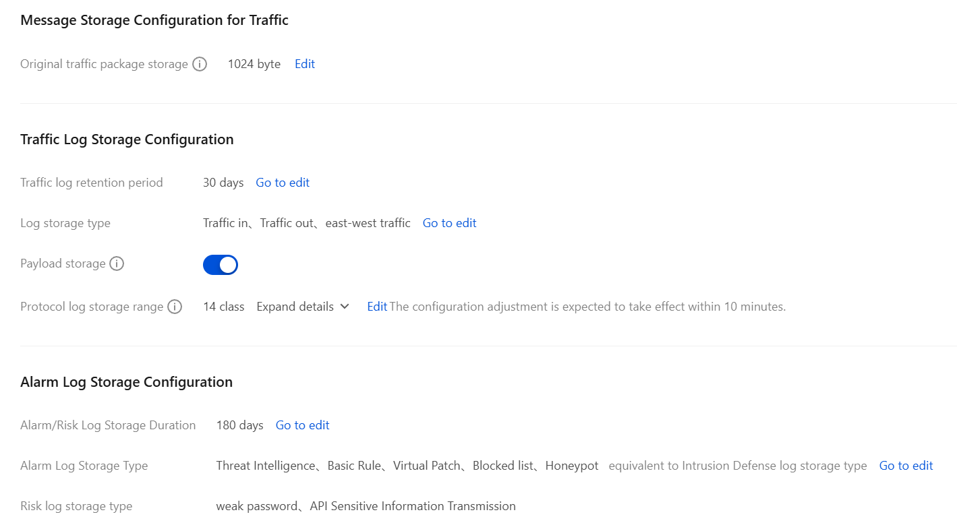Click info icon beside Original traffic package storage
The width and height of the screenshot is (957, 527).
point(200,64)
